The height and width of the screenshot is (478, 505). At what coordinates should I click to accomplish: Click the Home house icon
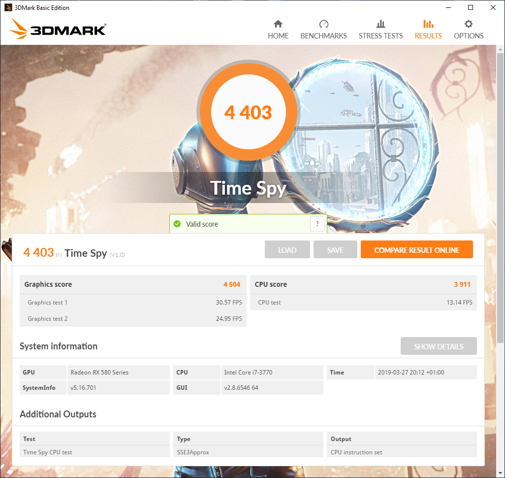click(278, 24)
